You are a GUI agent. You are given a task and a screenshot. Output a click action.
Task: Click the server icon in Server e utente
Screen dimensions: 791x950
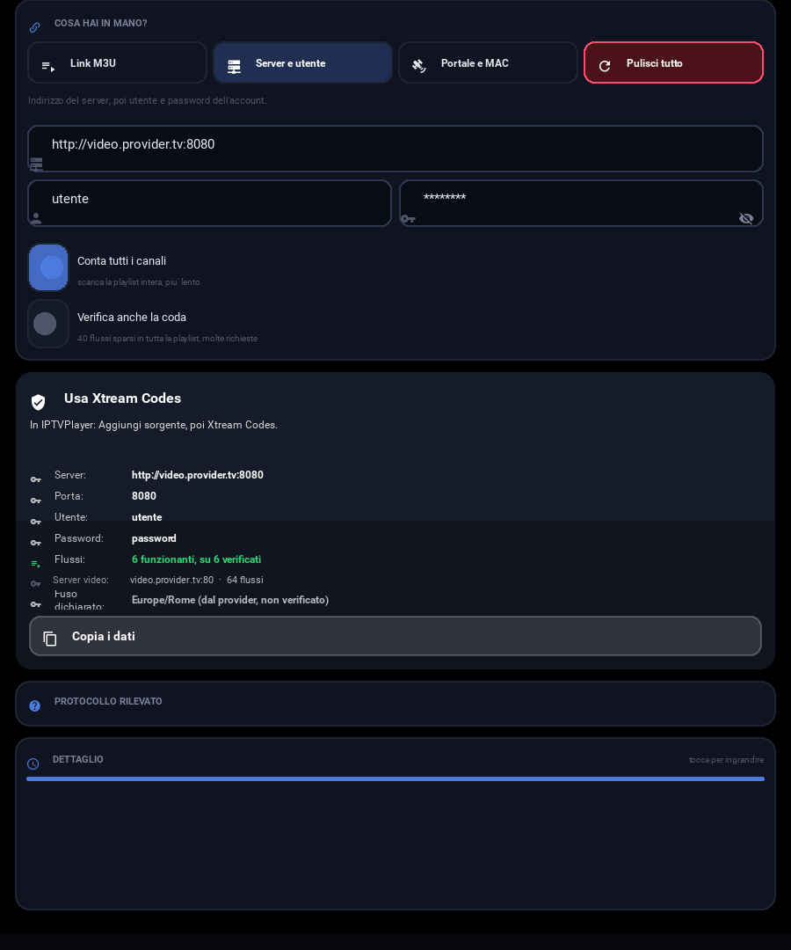coord(234,67)
